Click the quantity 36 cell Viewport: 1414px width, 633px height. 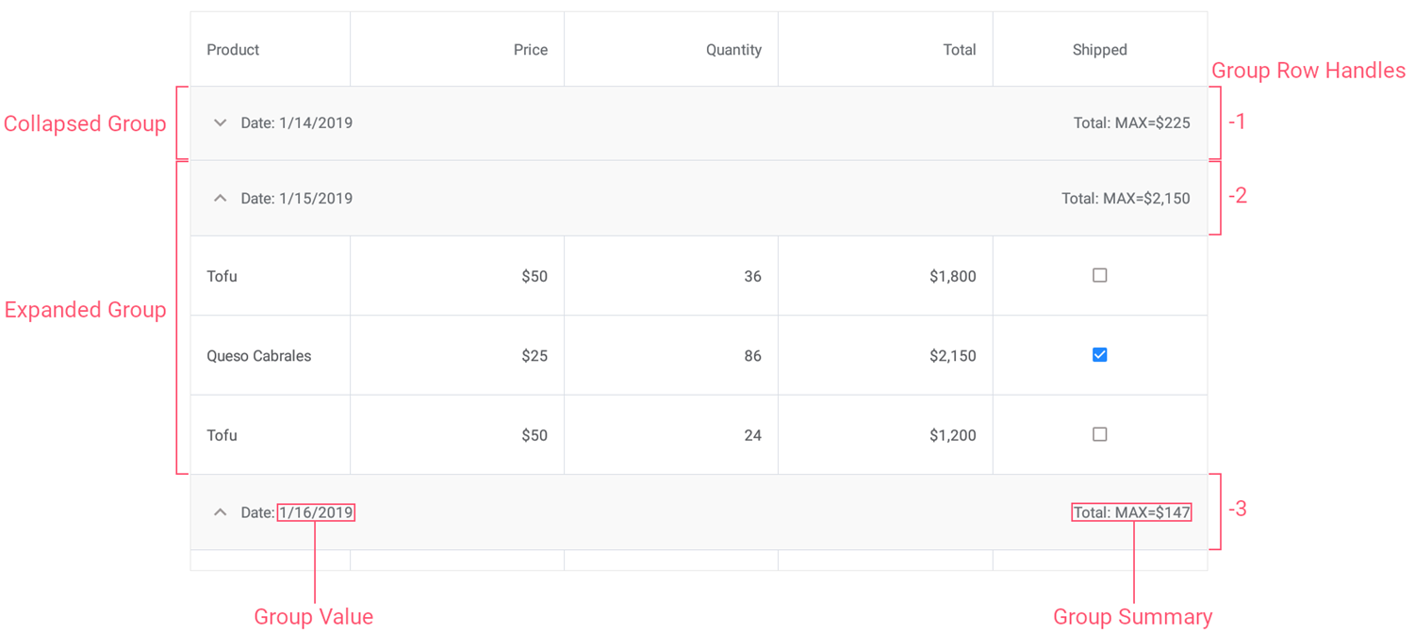(752, 277)
